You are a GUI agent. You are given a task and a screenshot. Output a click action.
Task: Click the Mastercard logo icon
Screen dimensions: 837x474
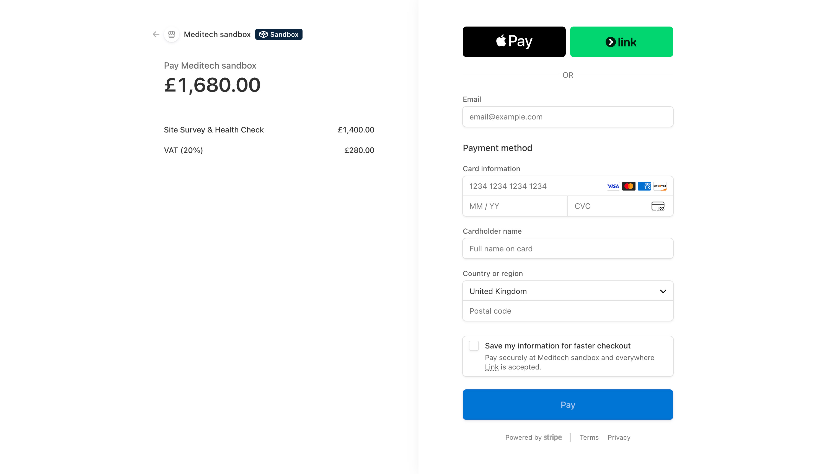pos(629,186)
